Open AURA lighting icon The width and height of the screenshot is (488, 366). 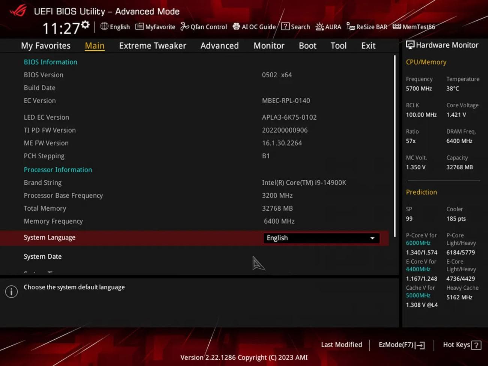pos(319,27)
